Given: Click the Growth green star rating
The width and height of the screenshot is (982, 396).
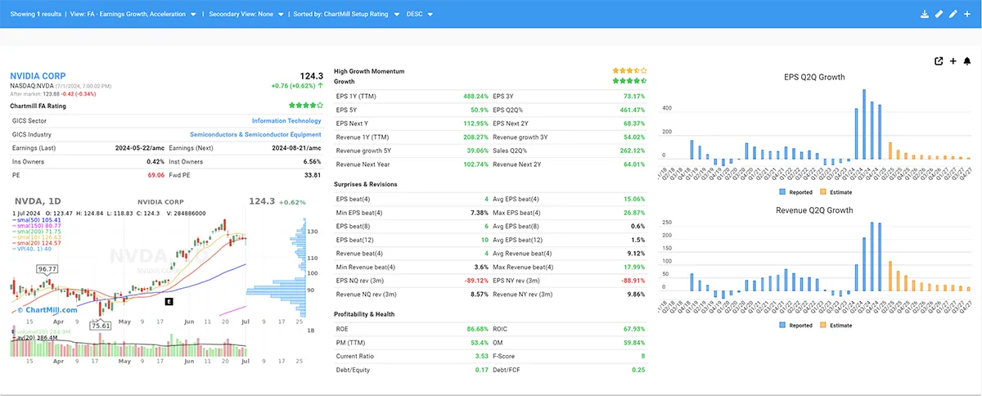Looking at the screenshot, I should [x=629, y=81].
